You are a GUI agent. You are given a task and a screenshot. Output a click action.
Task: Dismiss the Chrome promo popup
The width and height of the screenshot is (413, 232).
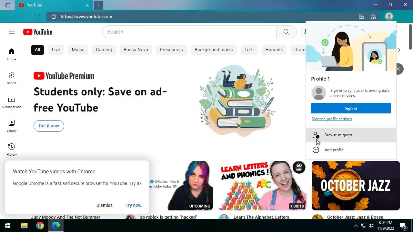click(105, 205)
